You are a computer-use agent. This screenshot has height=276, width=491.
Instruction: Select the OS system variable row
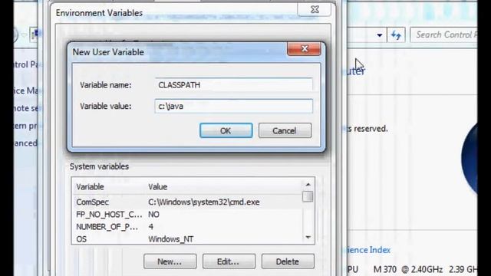[188, 239]
